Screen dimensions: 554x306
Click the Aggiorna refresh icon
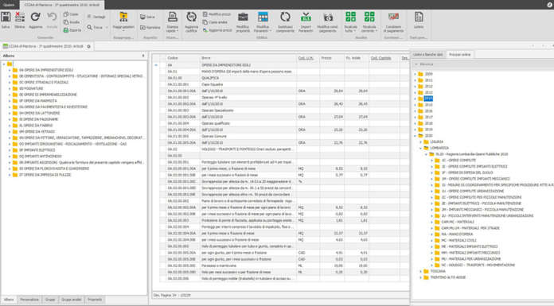click(35, 17)
